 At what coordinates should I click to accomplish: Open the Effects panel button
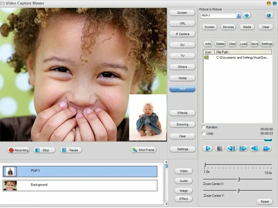(182, 113)
